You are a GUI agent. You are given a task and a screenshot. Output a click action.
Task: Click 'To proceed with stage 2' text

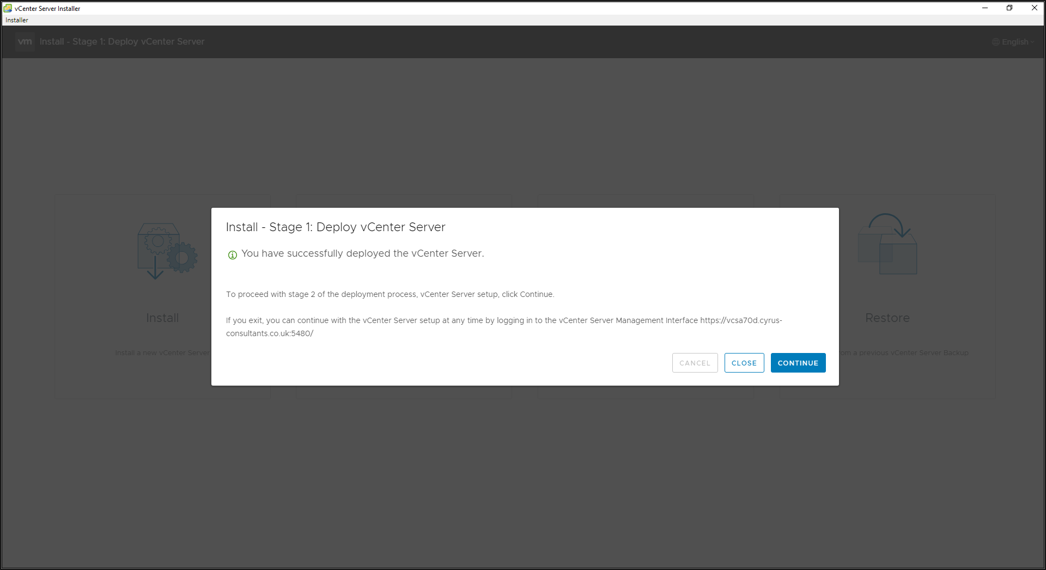point(390,294)
